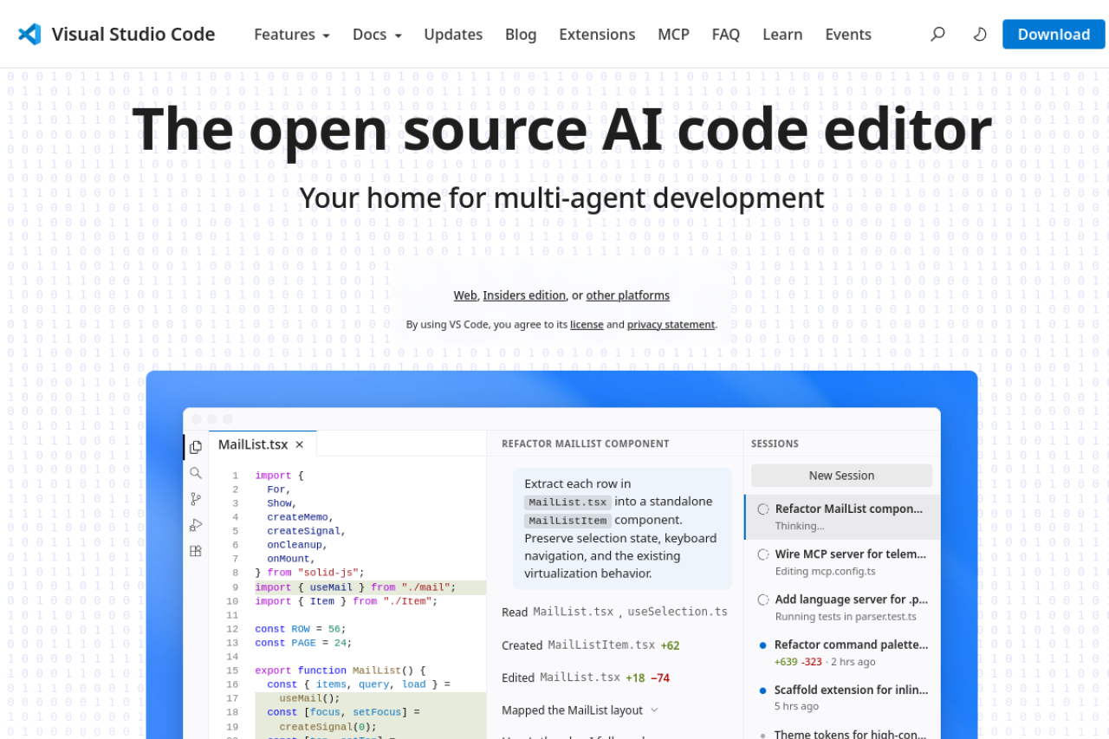Open the Run and Debug icon
The image size is (1109, 739).
click(x=196, y=525)
